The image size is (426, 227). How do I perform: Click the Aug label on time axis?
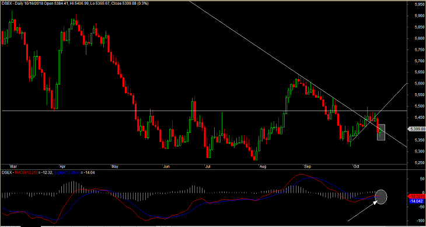tap(263, 167)
